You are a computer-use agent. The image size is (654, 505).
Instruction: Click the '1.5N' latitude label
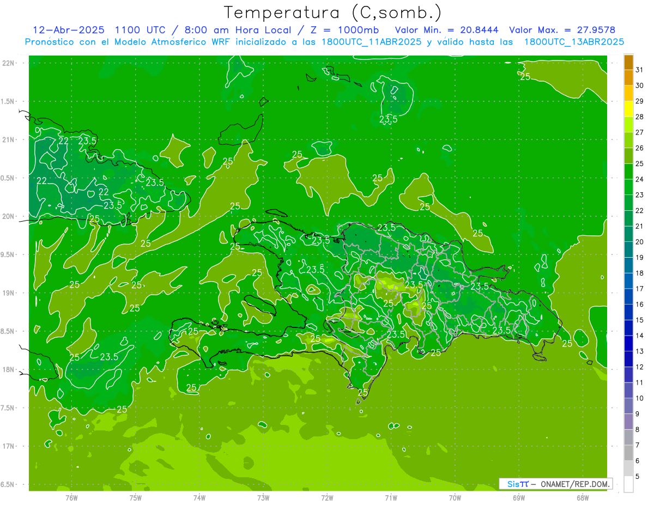click(x=8, y=101)
